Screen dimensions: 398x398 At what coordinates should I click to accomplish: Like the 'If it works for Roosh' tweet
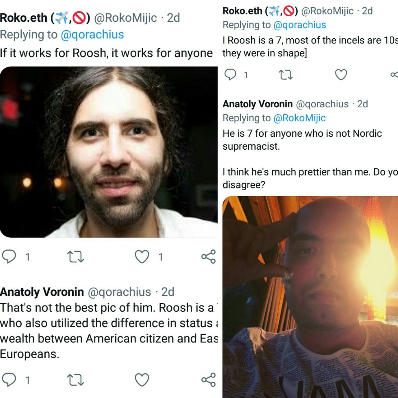(142, 257)
